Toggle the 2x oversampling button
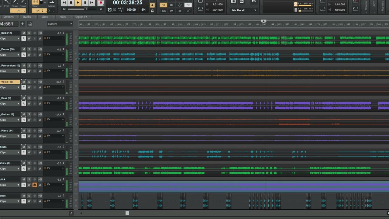The image size is (389, 219). pos(180,11)
